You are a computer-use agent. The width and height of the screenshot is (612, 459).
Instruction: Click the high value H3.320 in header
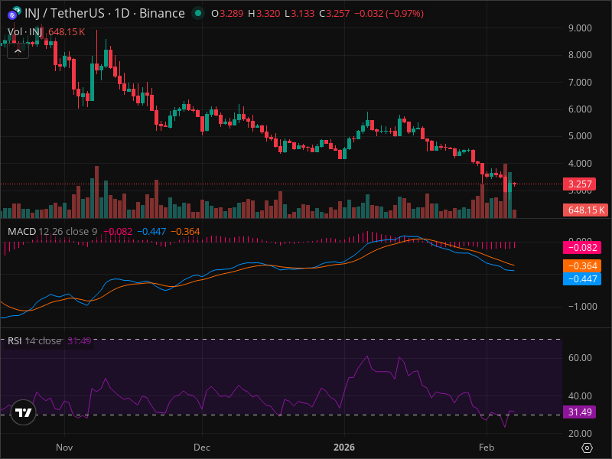pos(264,14)
